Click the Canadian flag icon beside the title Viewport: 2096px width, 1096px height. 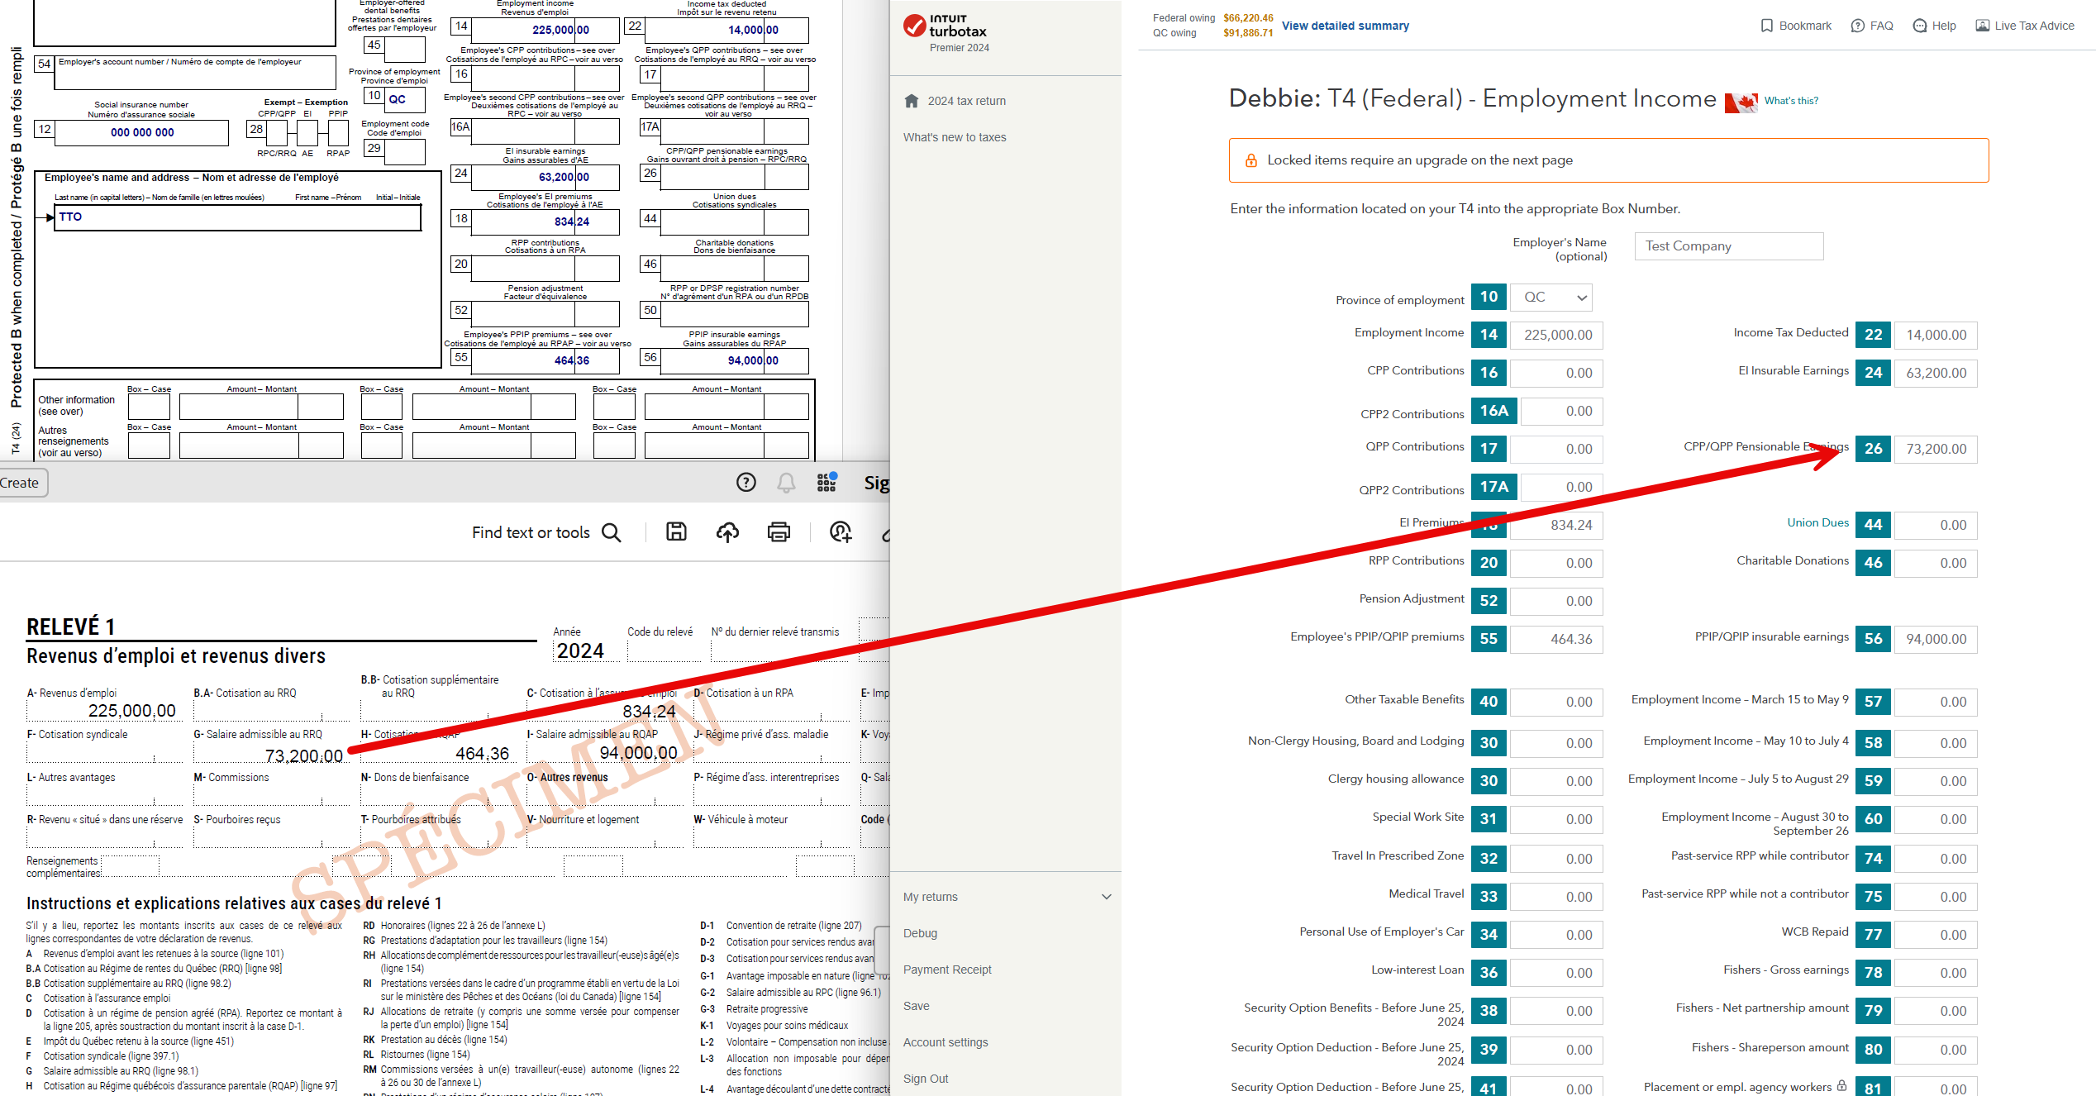click(x=1741, y=102)
